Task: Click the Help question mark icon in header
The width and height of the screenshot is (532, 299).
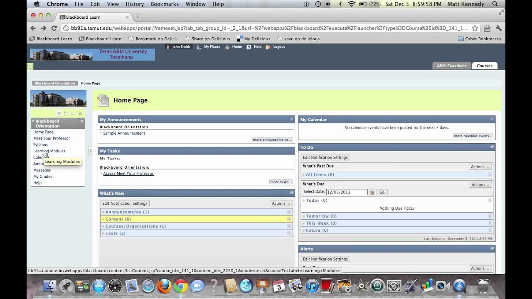Action: [249, 47]
